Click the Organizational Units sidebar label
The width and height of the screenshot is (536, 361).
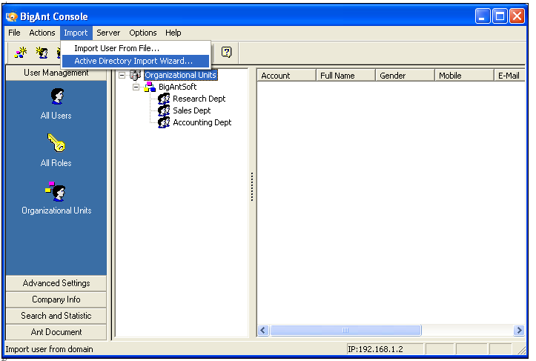56,211
